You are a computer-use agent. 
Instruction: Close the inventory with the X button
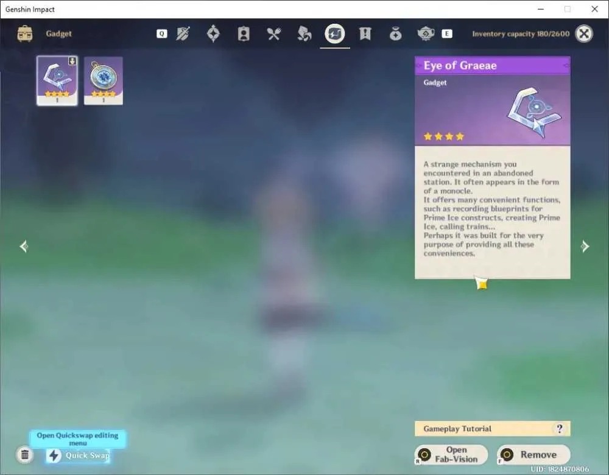point(584,33)
